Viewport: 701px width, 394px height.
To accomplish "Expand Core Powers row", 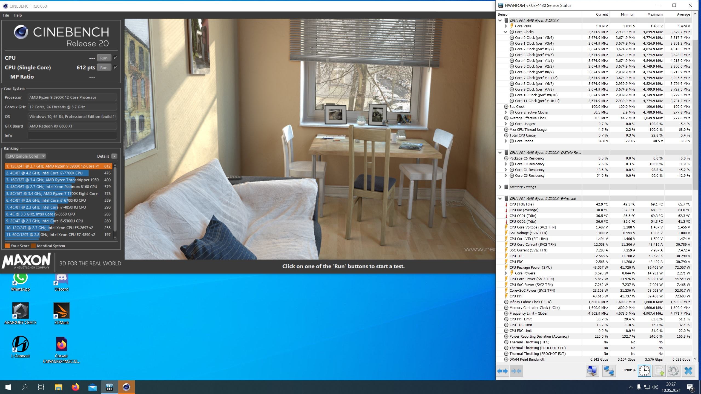I will click(505, 273).
